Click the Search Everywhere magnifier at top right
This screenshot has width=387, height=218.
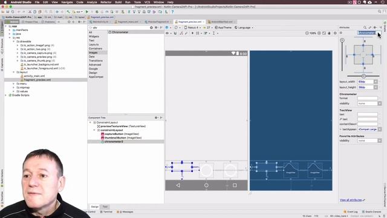[380, 12]
